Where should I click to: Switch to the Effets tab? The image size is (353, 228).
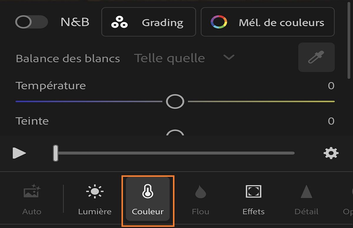[253, 200]
